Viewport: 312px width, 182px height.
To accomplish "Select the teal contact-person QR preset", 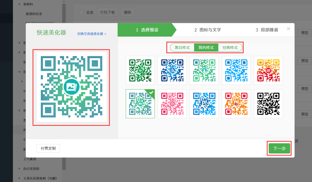I will pyautogui.click(x=204, y=70).
